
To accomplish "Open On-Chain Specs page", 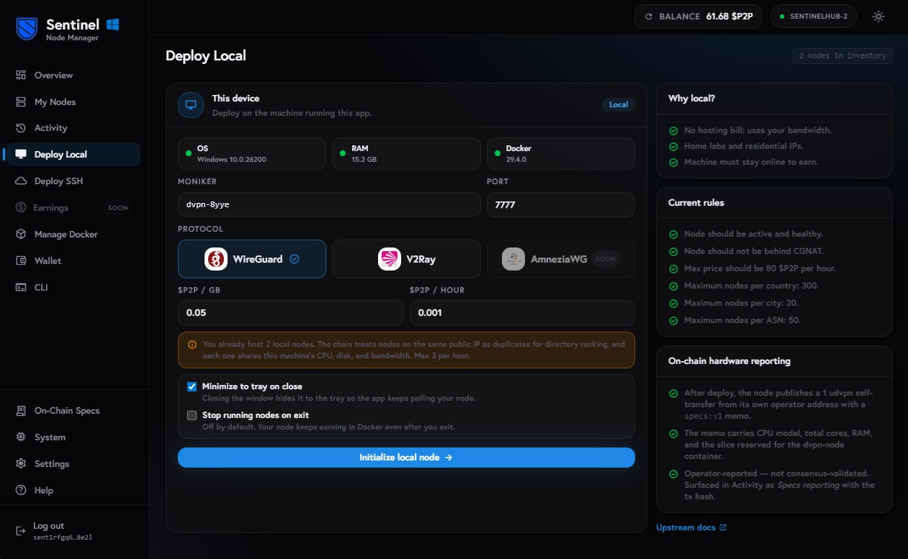I will pyautogui.click(x=73, y=411).
